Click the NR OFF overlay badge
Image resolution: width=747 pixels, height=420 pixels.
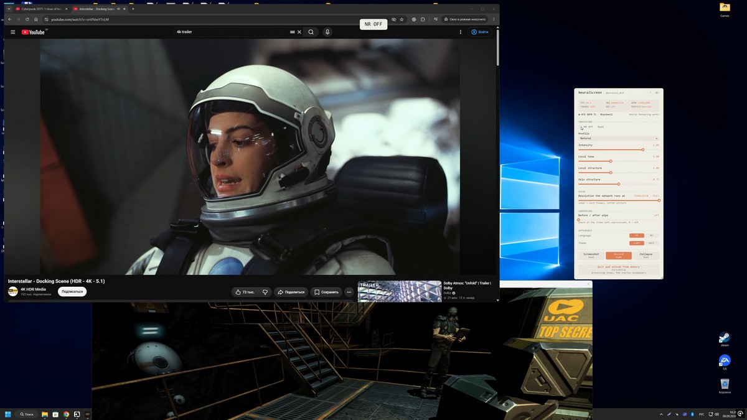(374, 24)
